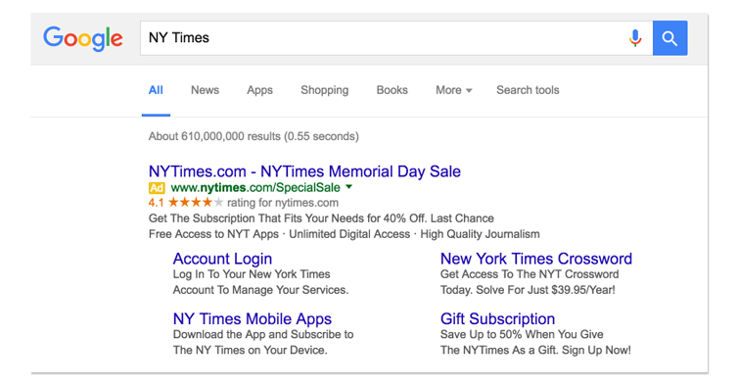Image resolution: width=738 pixels, height=386 pixels.
Task: Click the yellow Ad badge
Action: pyautogui.click(x=157, y=188)
